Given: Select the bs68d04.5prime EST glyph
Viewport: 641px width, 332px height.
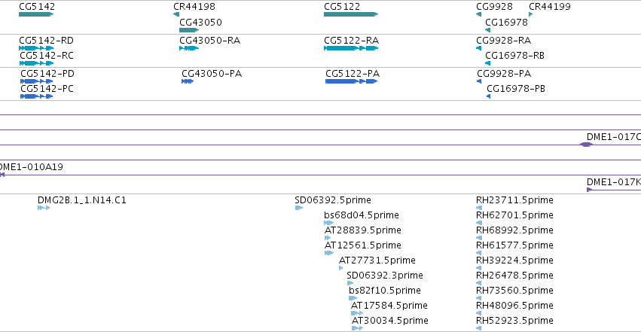Looking at the screenshot, I should pos(328,223).
